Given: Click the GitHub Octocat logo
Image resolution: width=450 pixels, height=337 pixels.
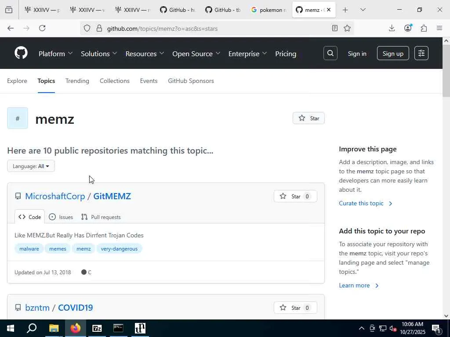Looking at the screenshot, I should [x=21, y=53].
